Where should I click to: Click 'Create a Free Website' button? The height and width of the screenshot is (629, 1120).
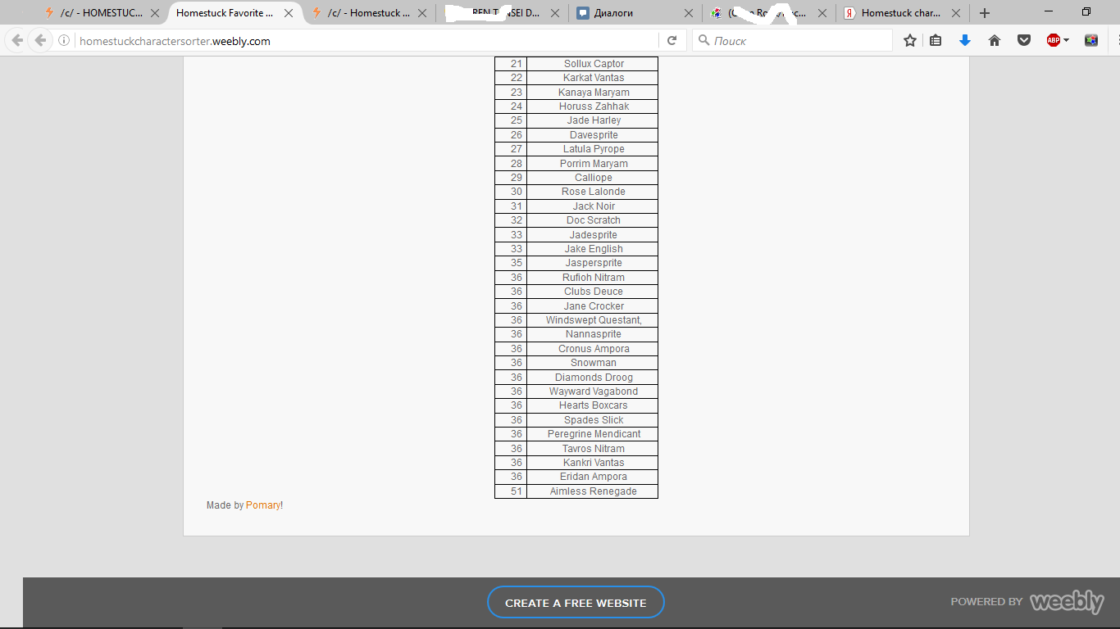tap(576, 603)
